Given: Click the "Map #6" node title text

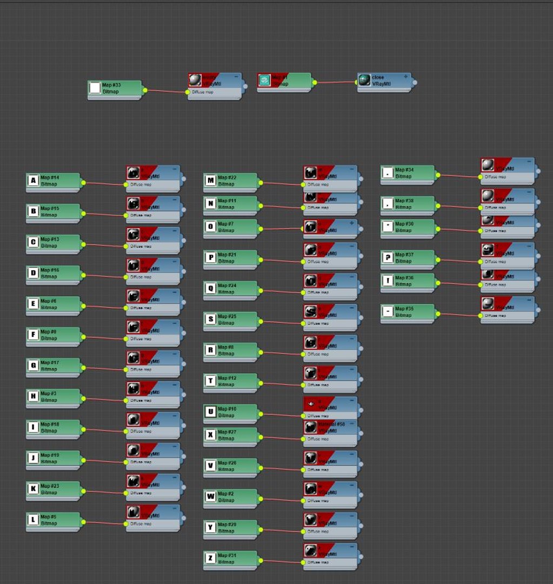Looking at the screenshot, I should tap(49, 301).
